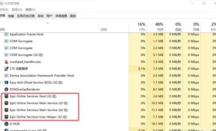
Task: Open the 文件(F) menu
Action: click(4, 10)
